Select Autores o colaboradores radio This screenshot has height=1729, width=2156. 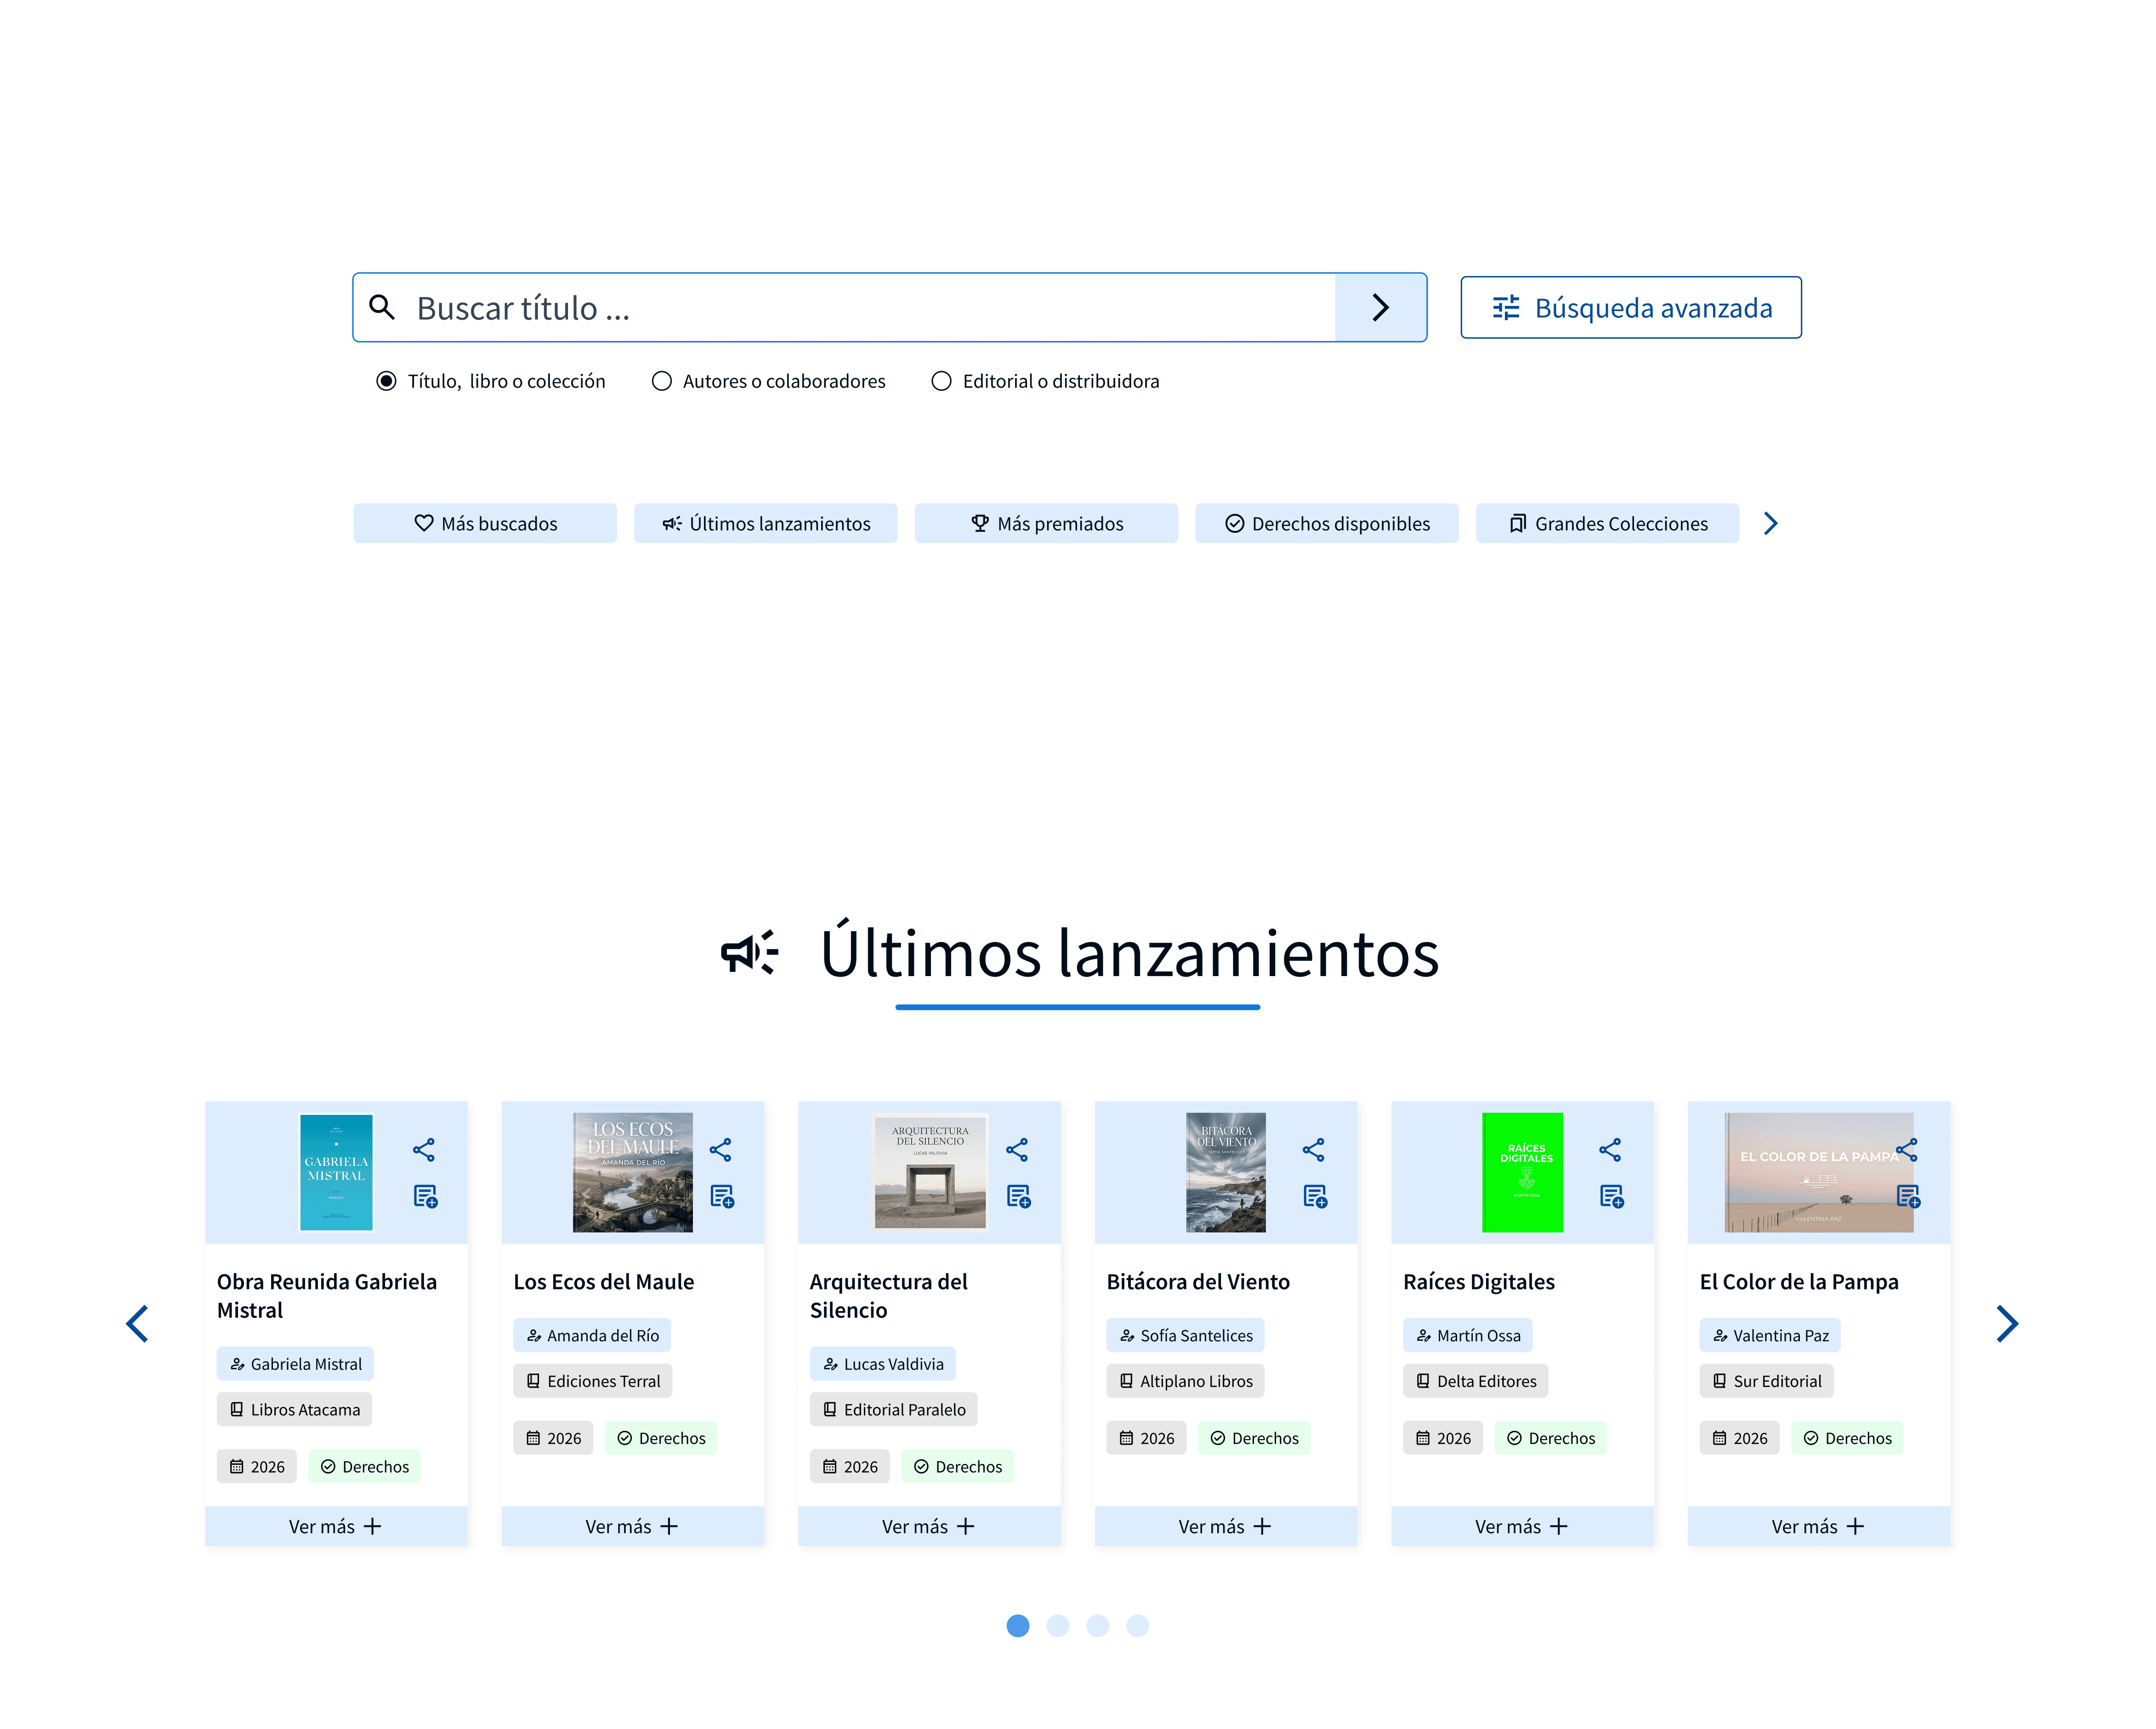pyautogui.click(x=661, y=381)
